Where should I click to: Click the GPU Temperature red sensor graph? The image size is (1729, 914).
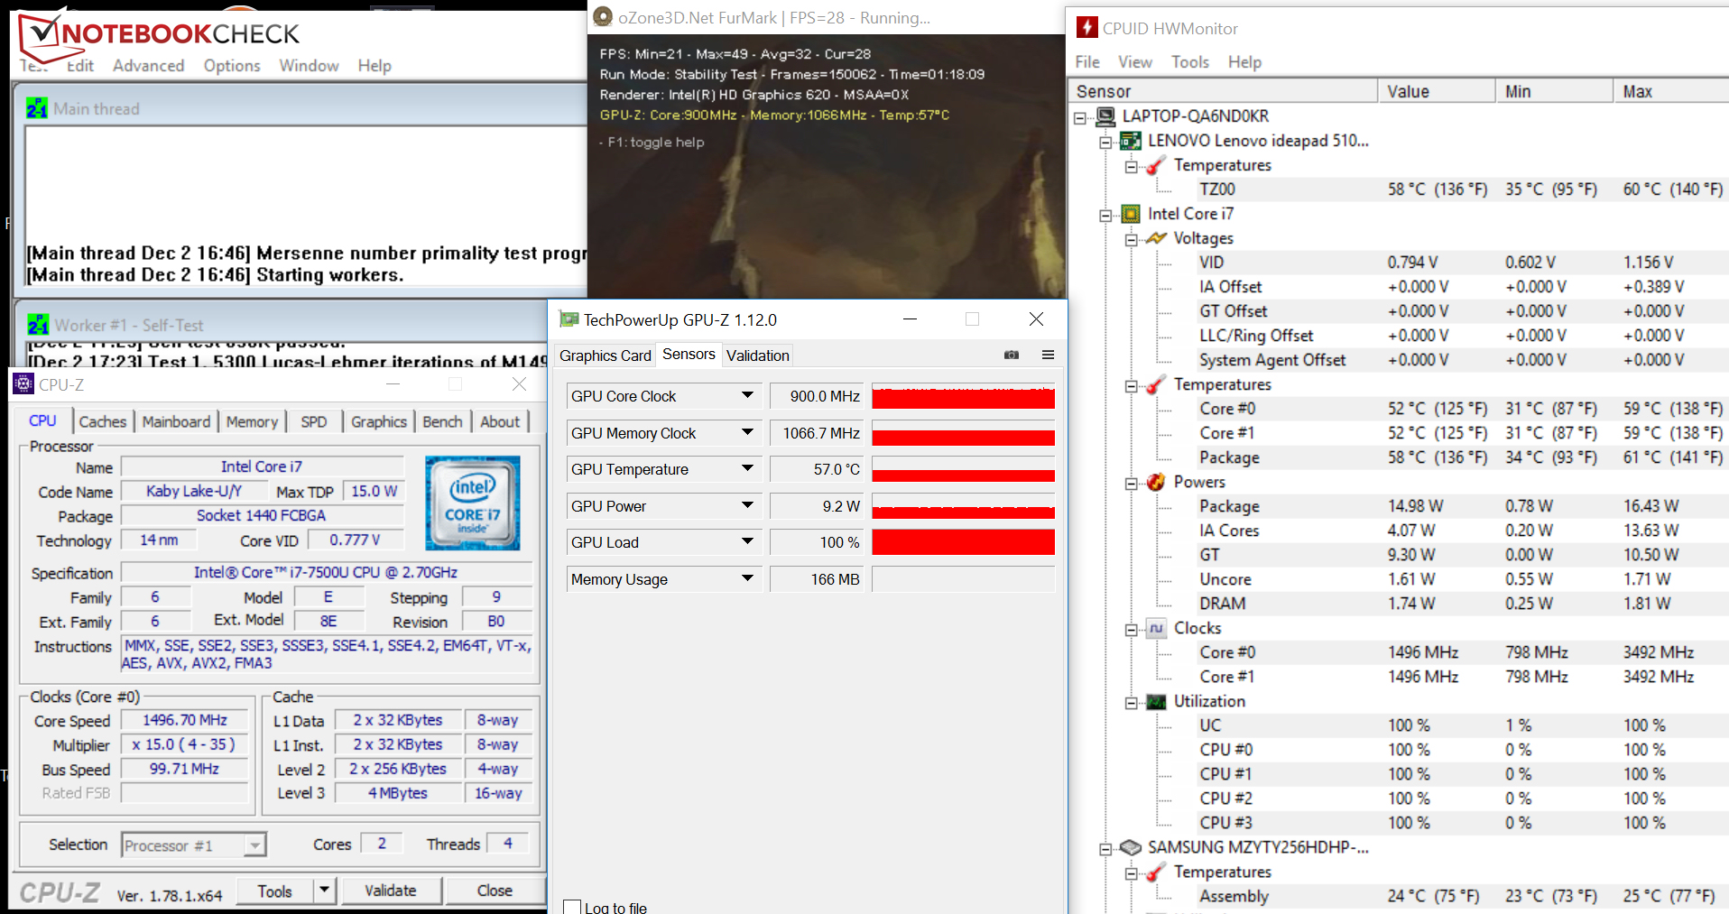(x=963, y=469)
